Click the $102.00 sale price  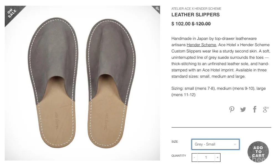181,24
